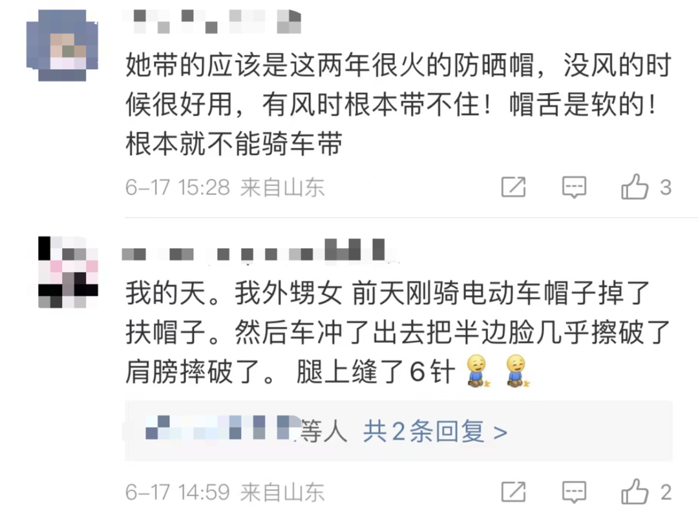The width and height of the screenshot is (698, 520).
Task: Expand 共2条回复 replies link
Action: (435, 431)
